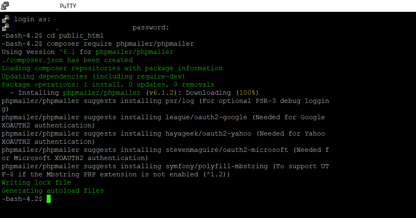416x218 pixels.
Task: Click the PuTTY icon beside 'login as:'
Action: tap(5, 19)
